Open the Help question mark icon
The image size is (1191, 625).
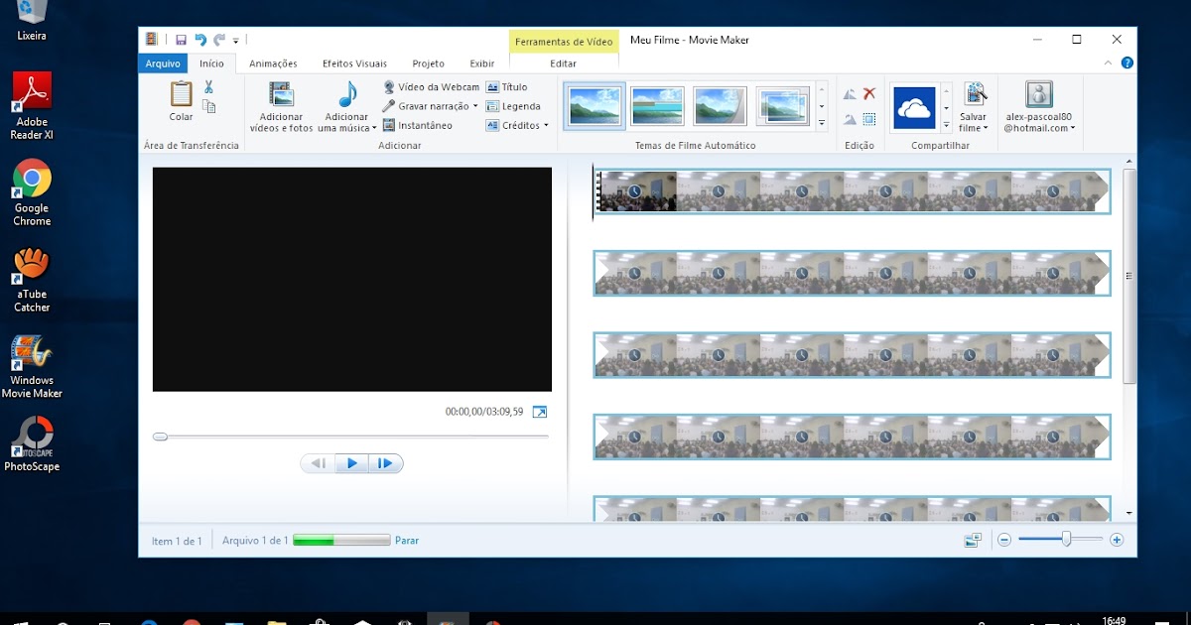tap(1127, 62)
